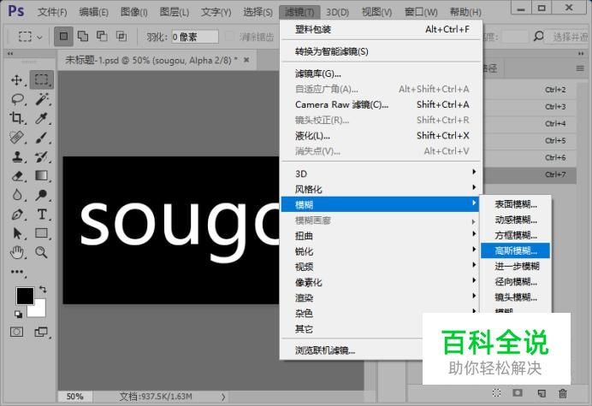
Task: Open the 图像(I) menu
Action: (134, 12)
